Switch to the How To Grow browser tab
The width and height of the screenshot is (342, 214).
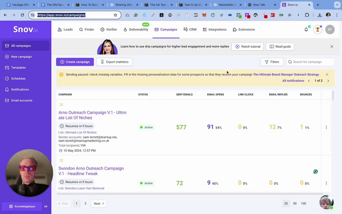coord(90,5)
